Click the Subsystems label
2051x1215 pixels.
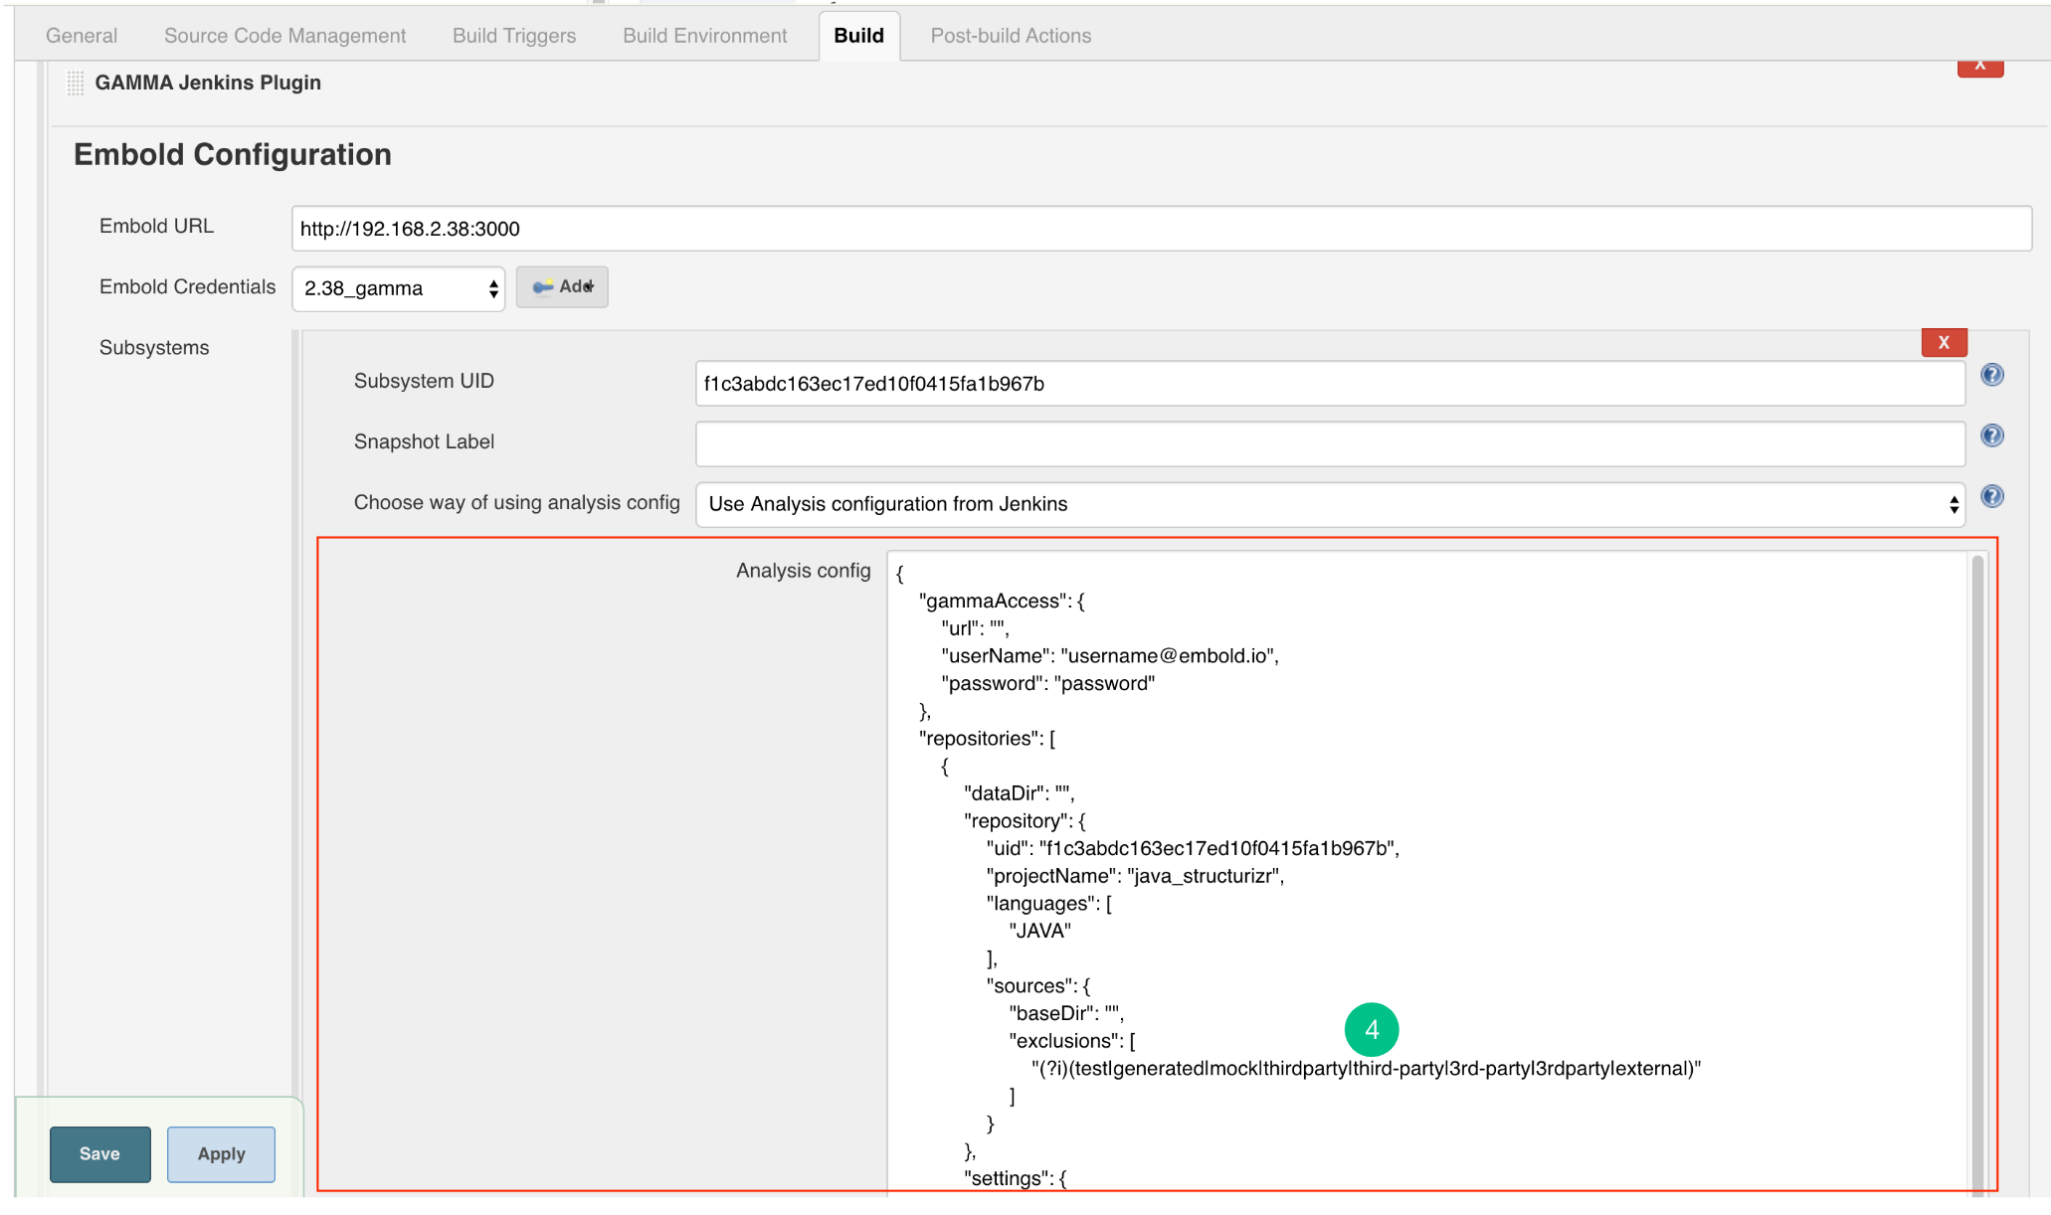(154, 348)
